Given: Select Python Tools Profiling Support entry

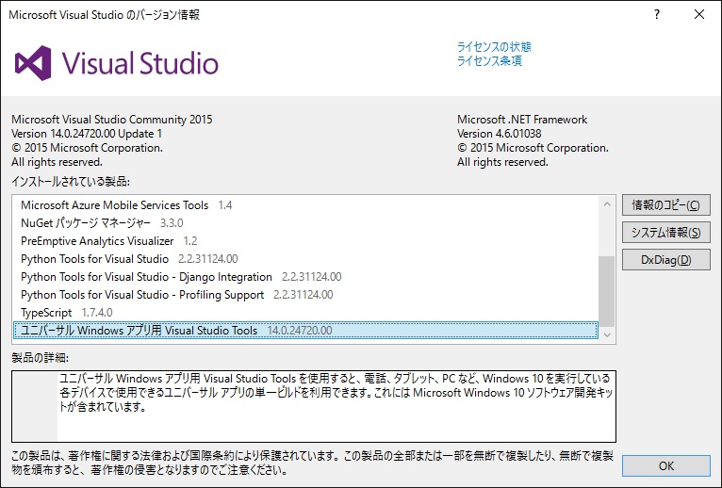Looking at the screenshot, I should click(142, 295).
